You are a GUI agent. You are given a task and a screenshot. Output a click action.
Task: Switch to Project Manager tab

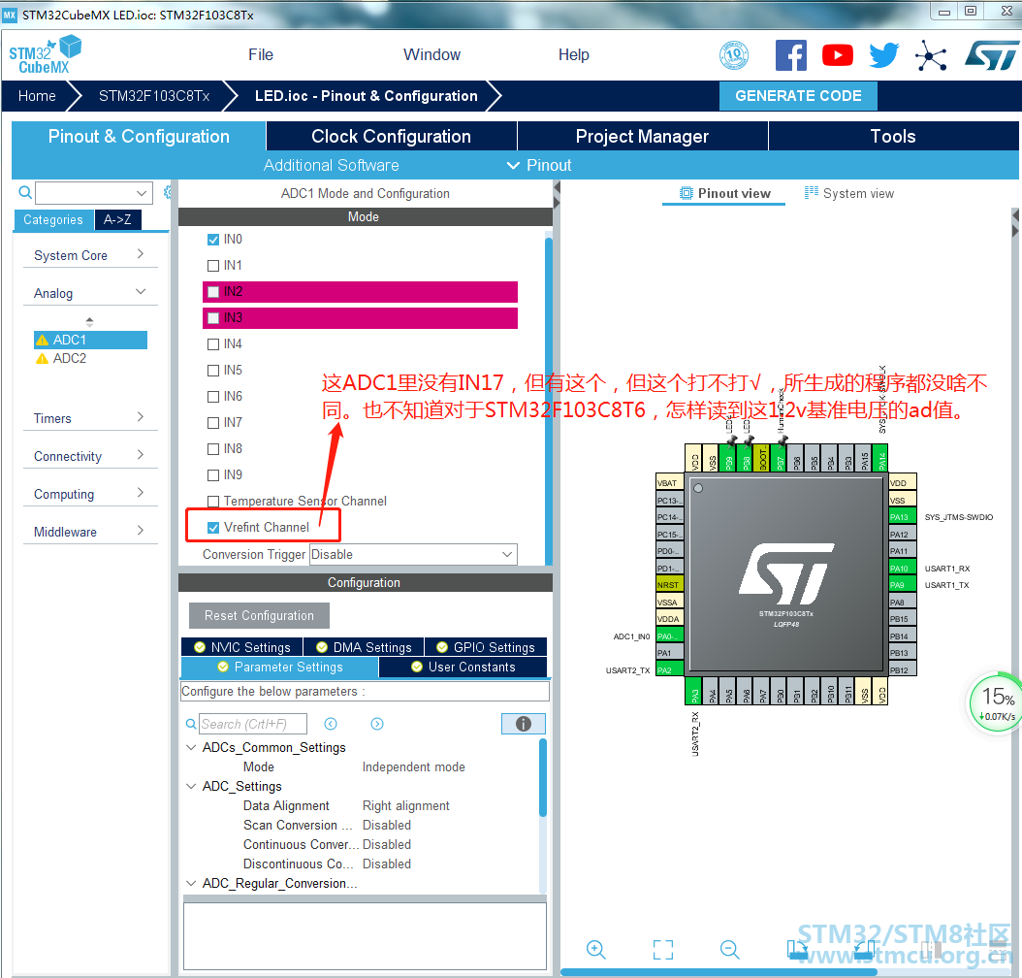coord(642,136)
